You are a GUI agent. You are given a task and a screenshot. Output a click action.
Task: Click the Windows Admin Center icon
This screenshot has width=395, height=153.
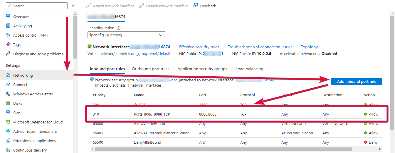click(x=8, y=94)
